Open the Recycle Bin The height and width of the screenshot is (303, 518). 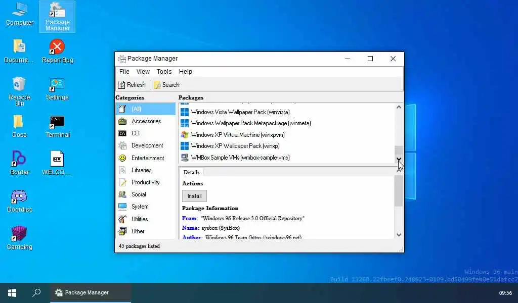click(19, 91)
